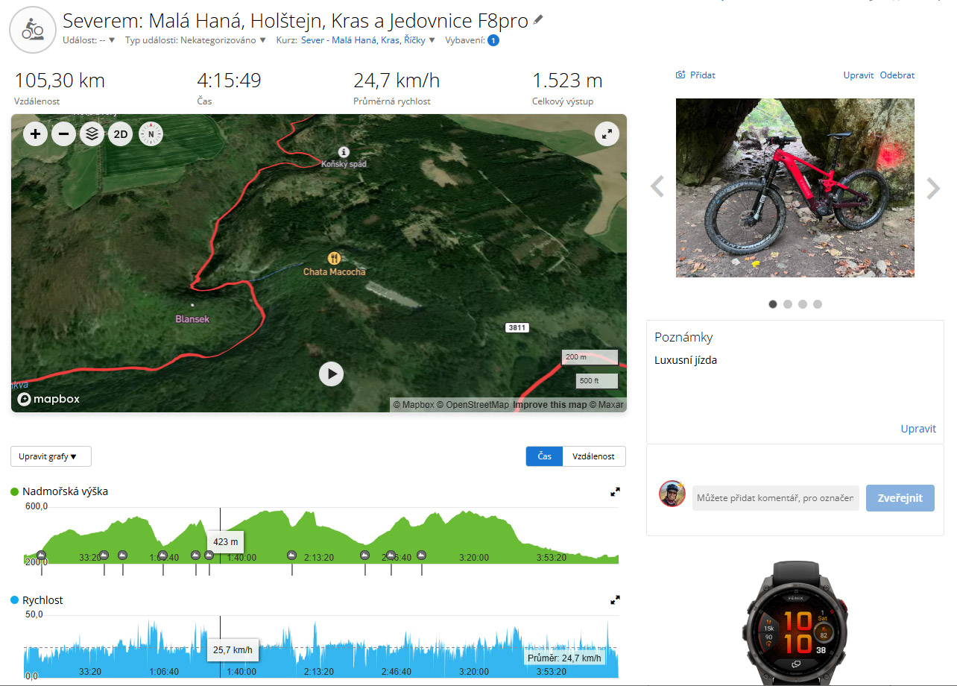Switch chart axis to Čas

[x=545, y=456]
